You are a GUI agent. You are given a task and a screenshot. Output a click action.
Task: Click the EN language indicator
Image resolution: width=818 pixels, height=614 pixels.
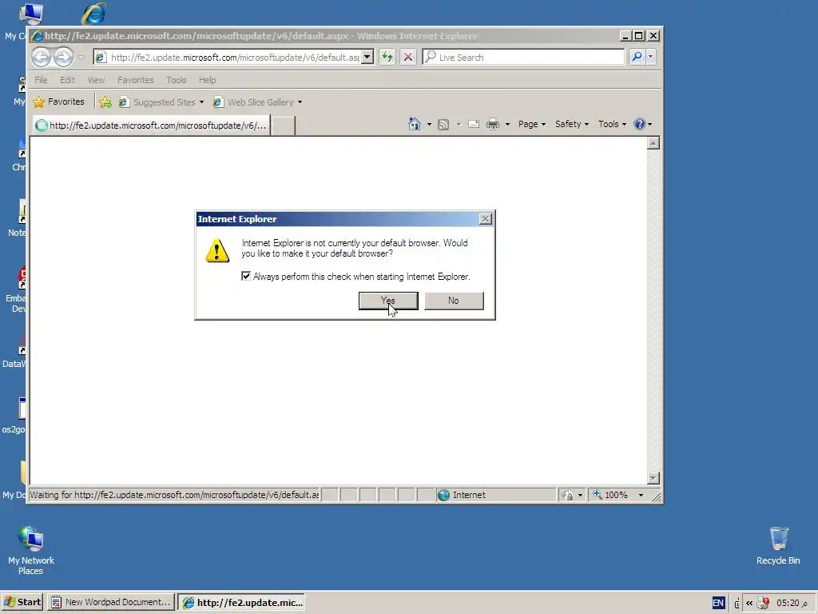(x=718, y=603)
